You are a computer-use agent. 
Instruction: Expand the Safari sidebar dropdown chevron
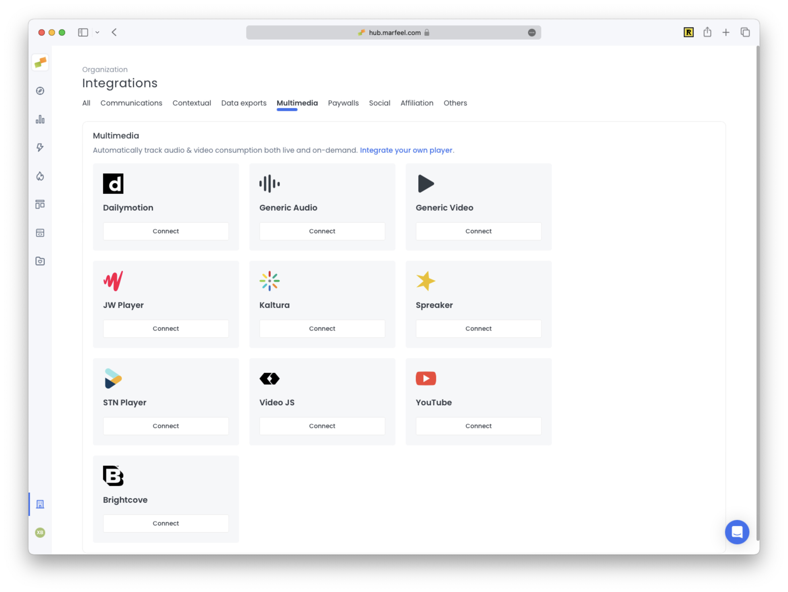click(x=97, y=32)
